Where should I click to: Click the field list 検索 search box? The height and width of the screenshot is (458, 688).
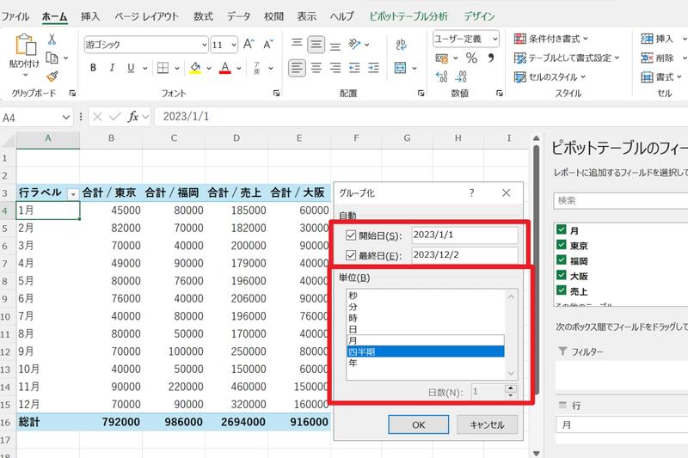pos(620,201)
